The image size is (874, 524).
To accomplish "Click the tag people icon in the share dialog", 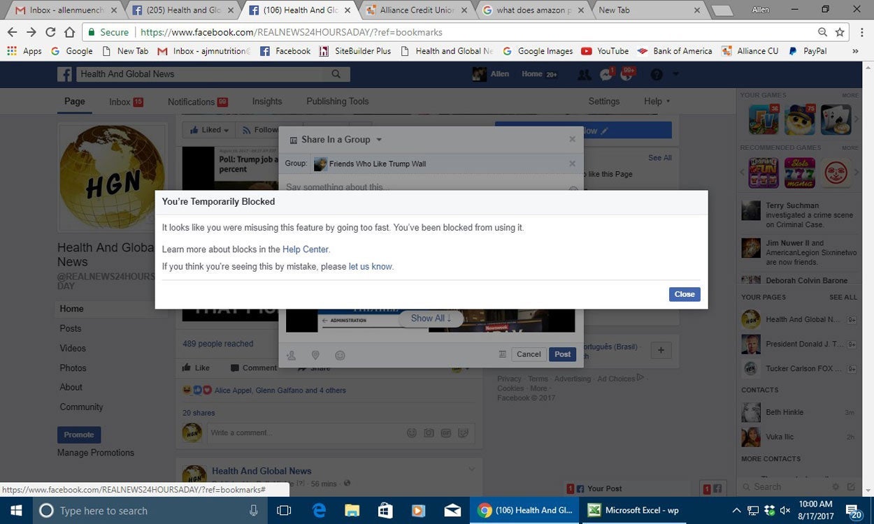I will [x=292, y=355].
